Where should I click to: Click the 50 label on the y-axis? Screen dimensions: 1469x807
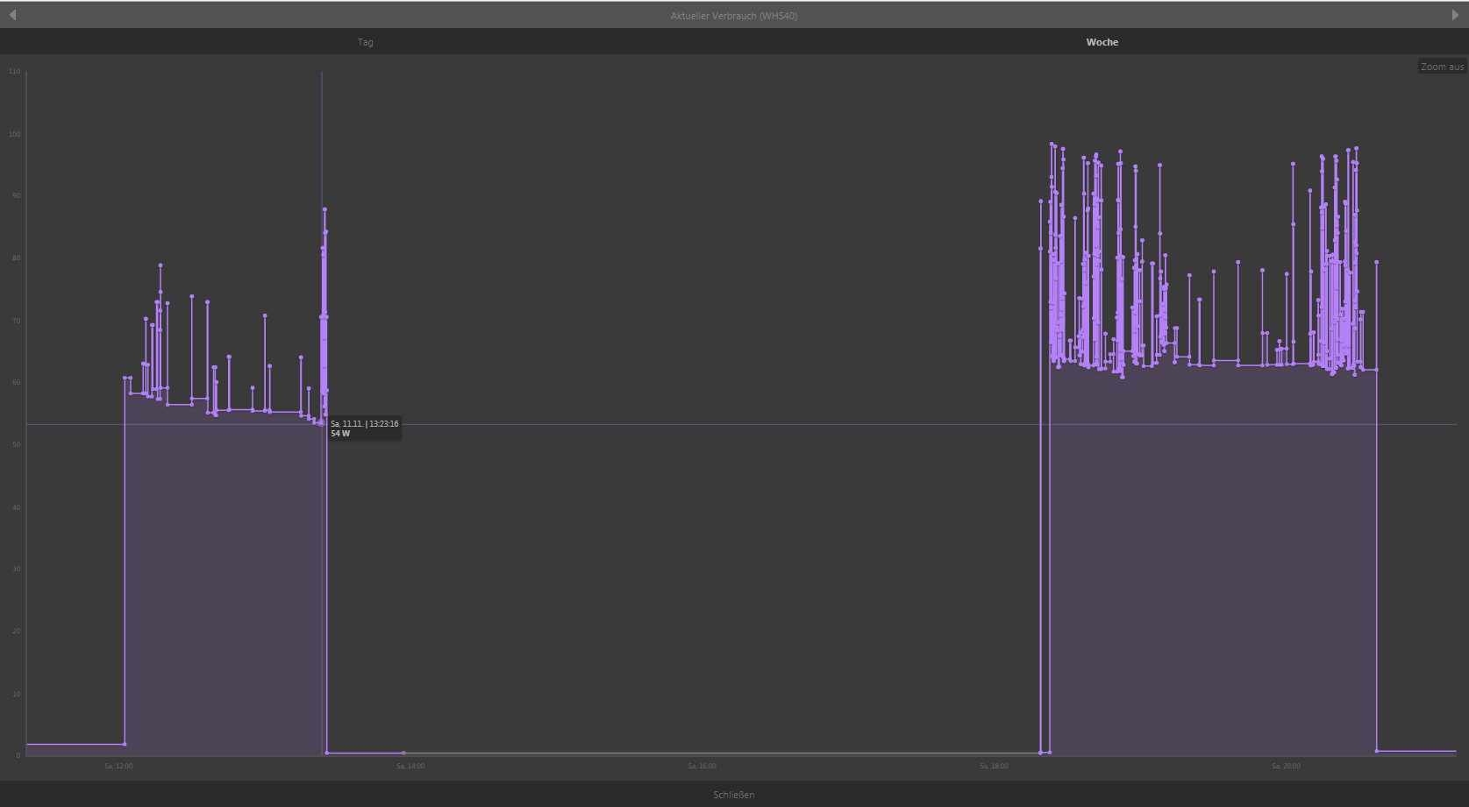[16, 444]
